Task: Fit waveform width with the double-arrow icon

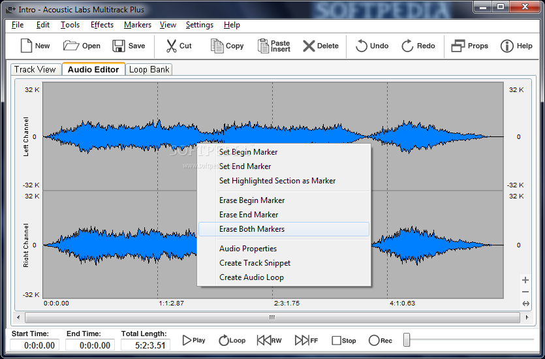Action: coord(526,304)
